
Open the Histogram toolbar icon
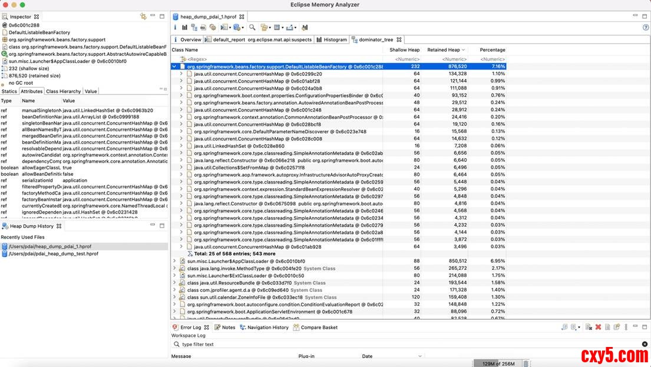184,28
